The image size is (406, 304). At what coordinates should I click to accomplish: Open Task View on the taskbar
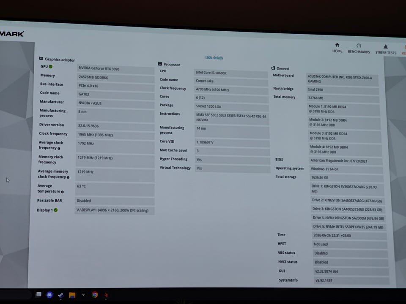(x=38, y=294)
